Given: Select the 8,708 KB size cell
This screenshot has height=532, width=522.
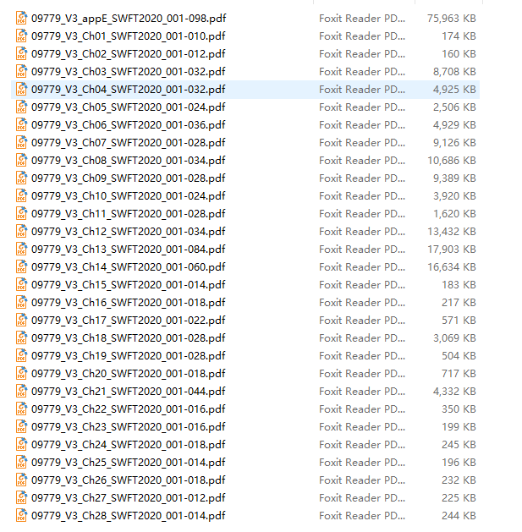Looking at the screenshot, I should (454, 72).
